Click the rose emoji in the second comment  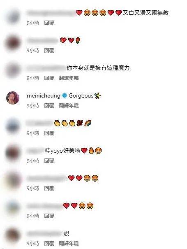[x=78, y=40]
